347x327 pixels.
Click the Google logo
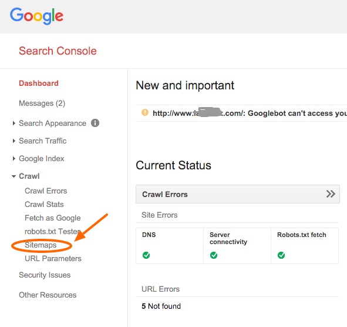tap(36, 16)
